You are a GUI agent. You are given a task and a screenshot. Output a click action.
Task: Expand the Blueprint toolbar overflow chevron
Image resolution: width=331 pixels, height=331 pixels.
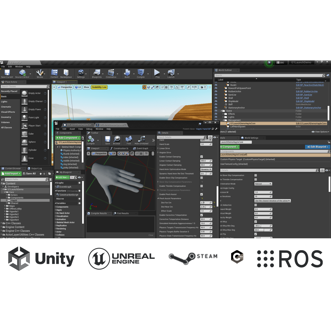(153, 140)
